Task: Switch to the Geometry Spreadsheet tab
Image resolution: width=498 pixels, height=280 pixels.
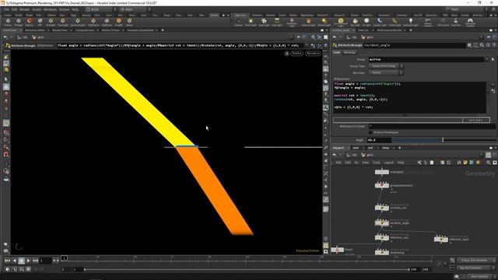Action: (x=140, y=30)
